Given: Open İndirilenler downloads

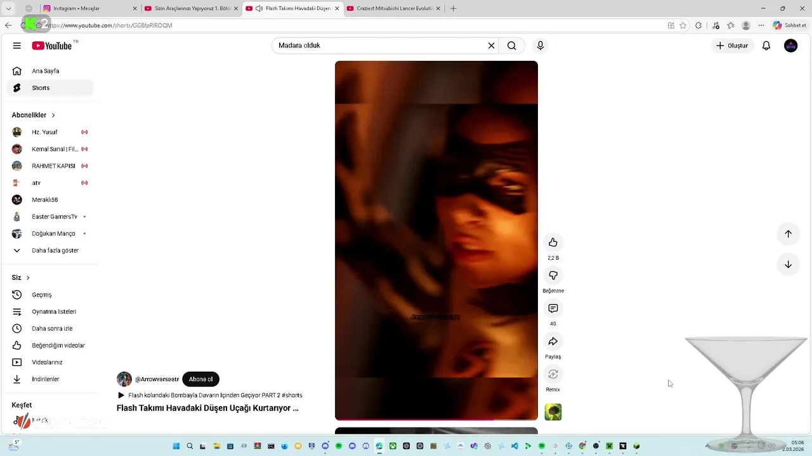Looking at the screenshot, I should 49,379.
